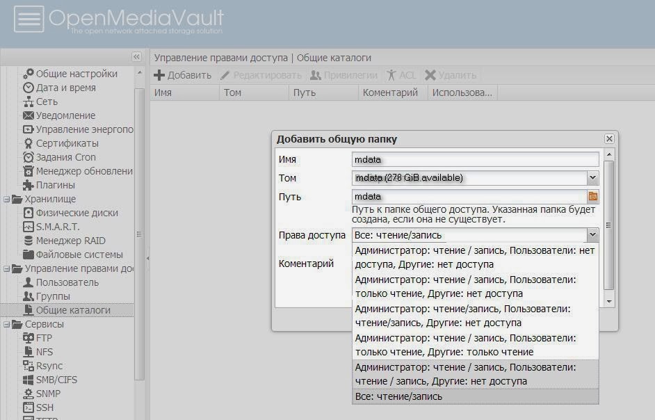Screen dimensions: 655x420
Task: Browse path with the folder picker icon
Action: click(x=592, y=196)
